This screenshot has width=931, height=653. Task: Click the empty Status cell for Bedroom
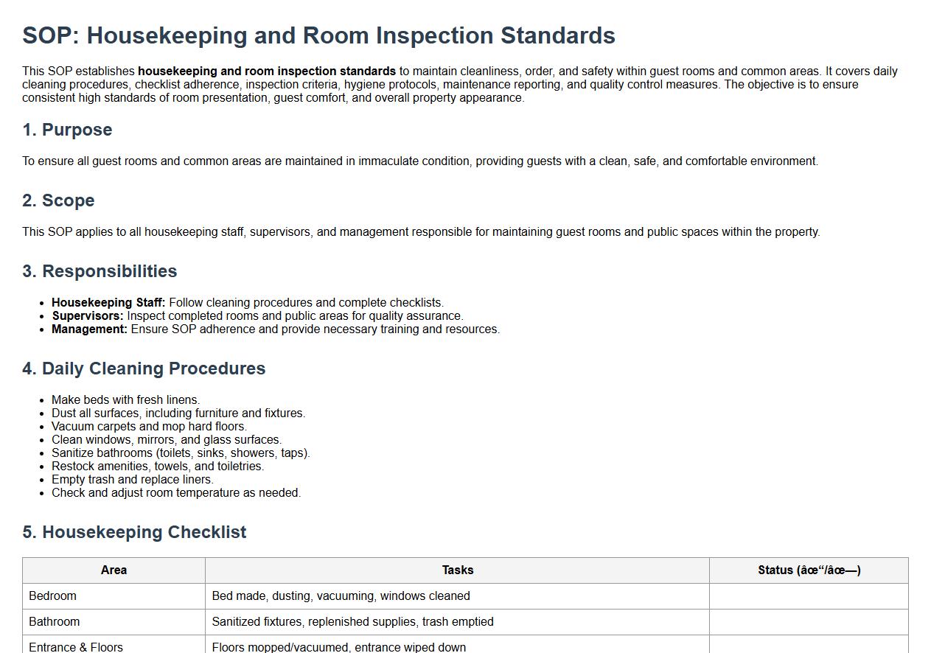(809, 596)
